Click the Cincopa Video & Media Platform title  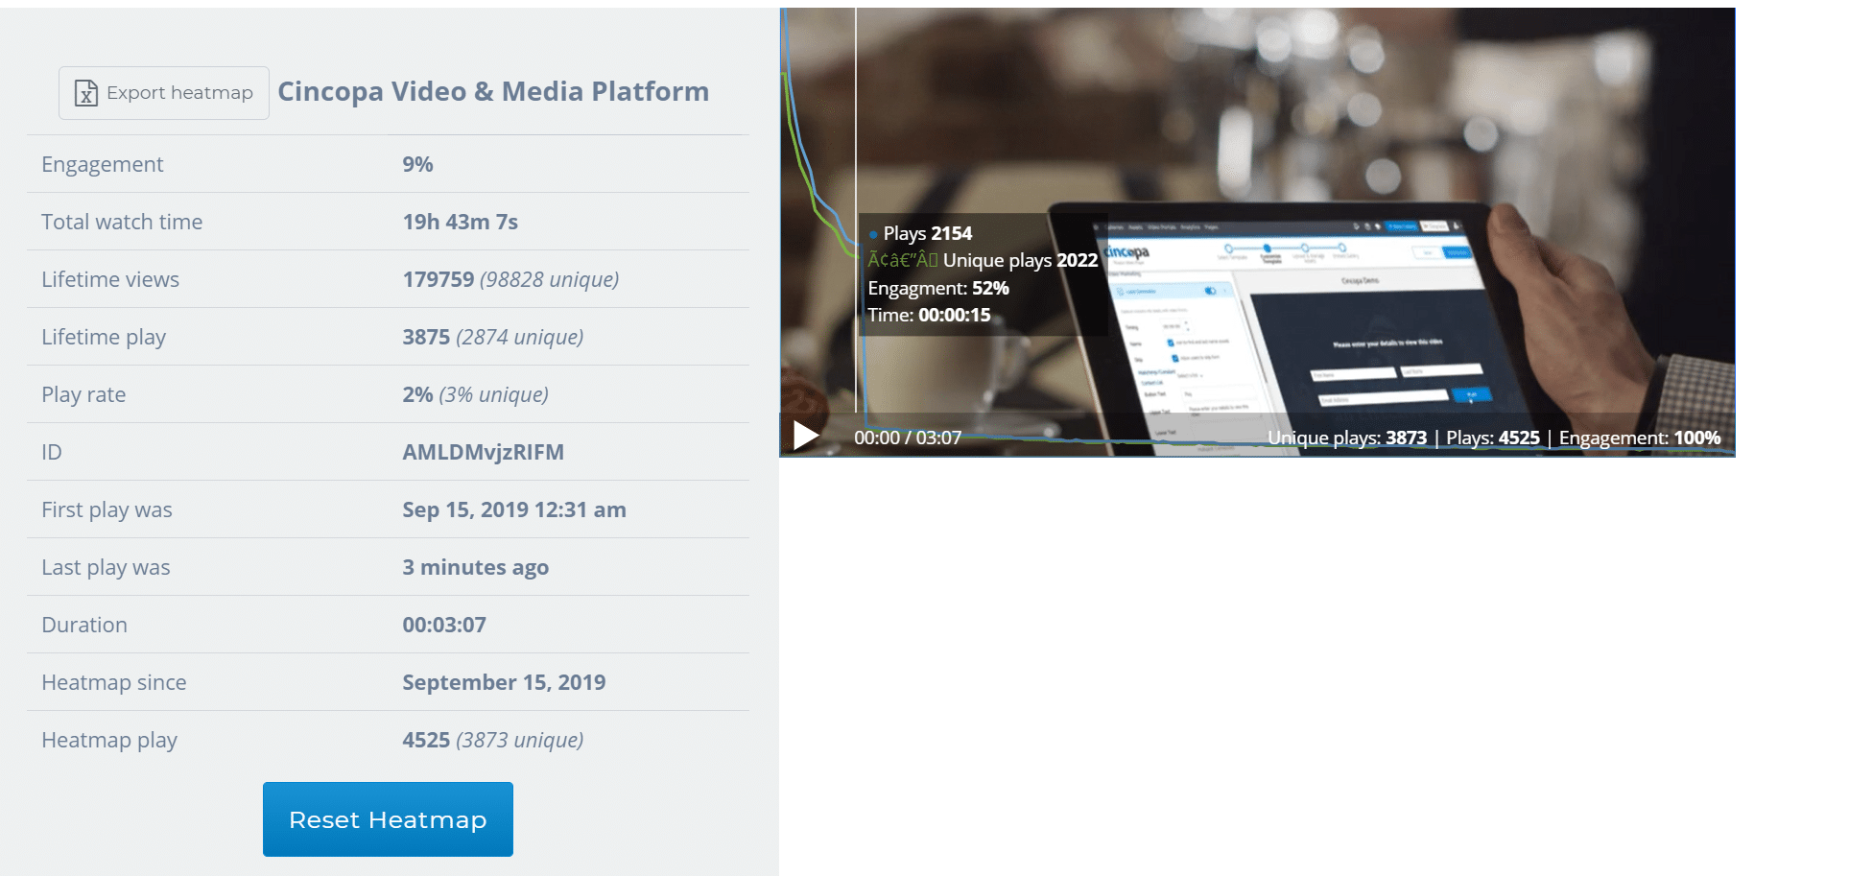coord(493,91)
